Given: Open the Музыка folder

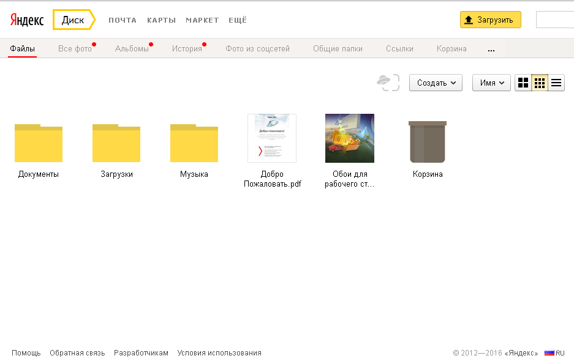Looking at the screenshot, I should 194,143.
